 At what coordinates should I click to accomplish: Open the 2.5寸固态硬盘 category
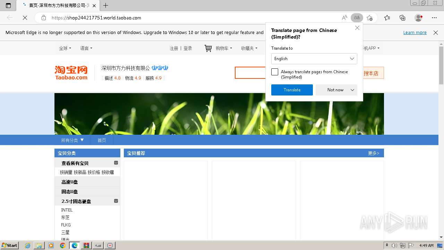click(x=76, y=201)
